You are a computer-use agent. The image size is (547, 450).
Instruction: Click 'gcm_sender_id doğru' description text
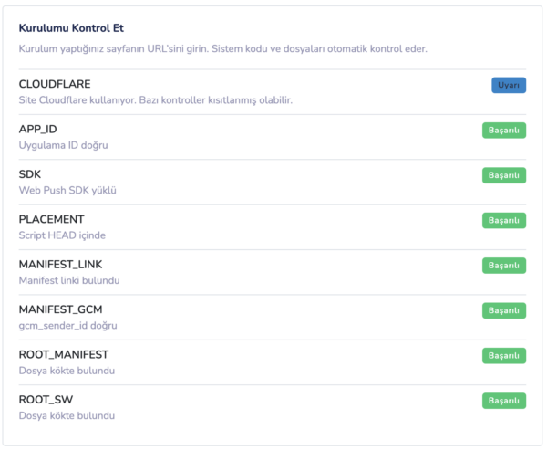(67, 326)
